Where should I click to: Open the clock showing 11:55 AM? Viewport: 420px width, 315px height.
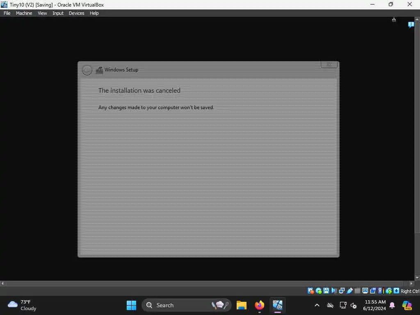(374, 305)
